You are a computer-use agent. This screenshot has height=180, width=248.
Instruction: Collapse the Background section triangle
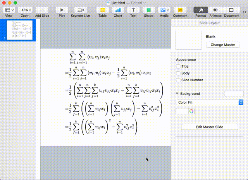click(x=177, y=94)
